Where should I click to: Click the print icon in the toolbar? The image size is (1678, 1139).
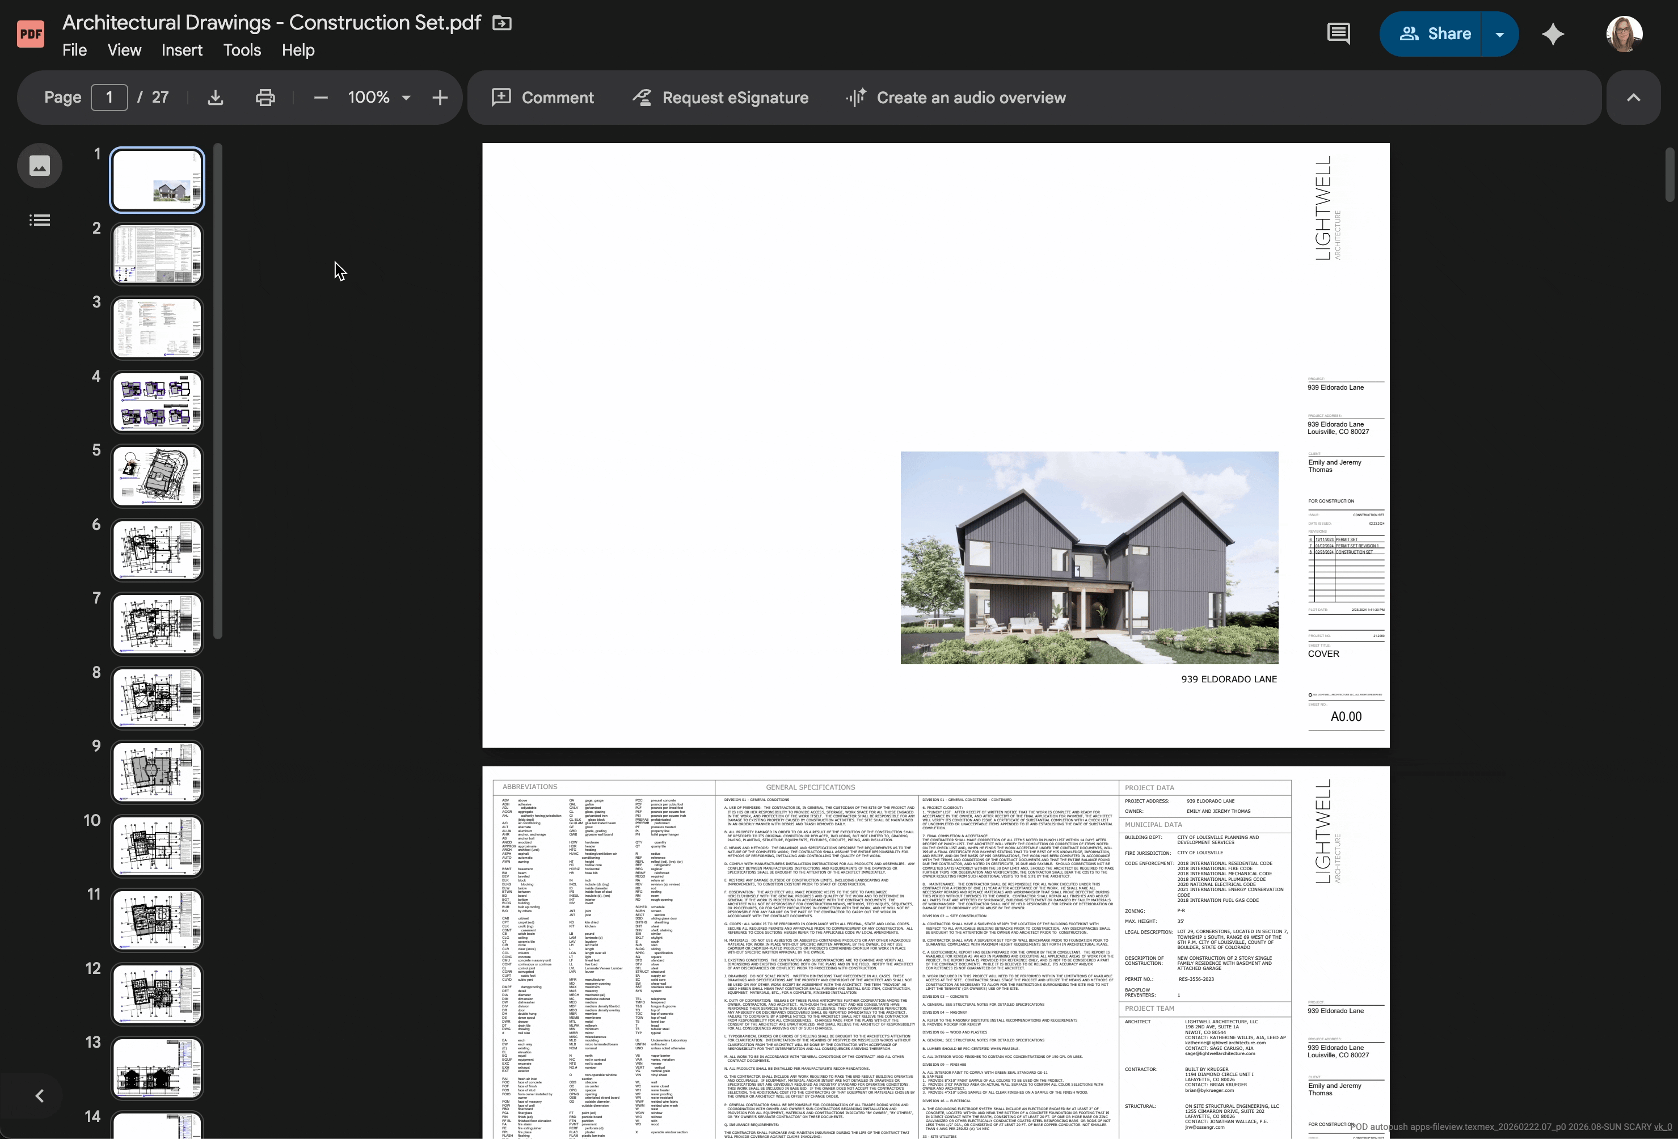(x=265, y=98)
